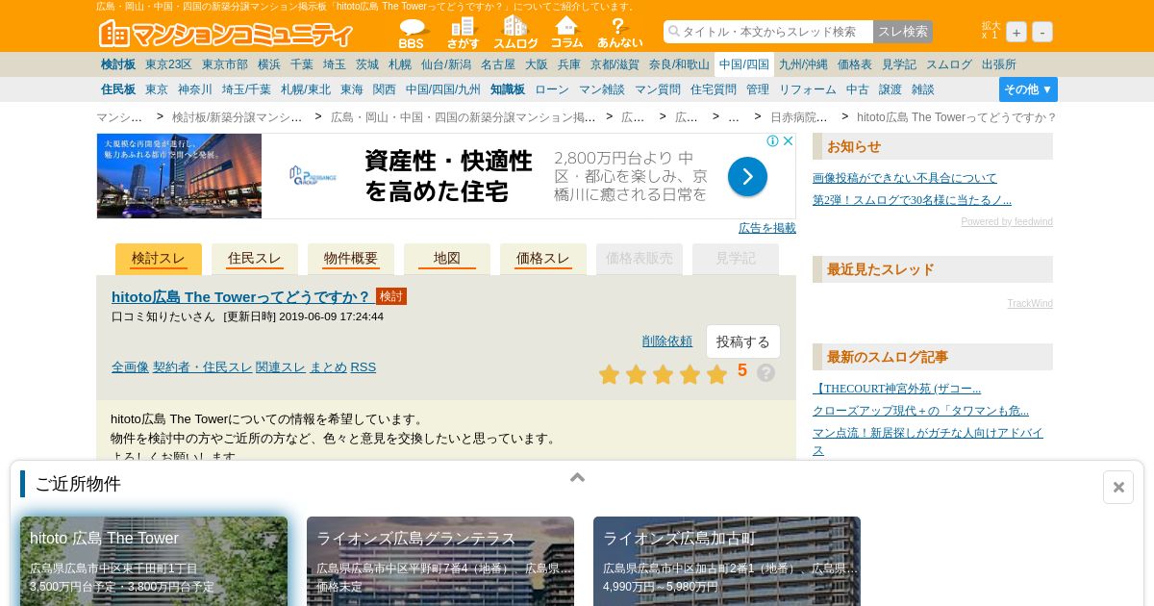Select 九州/沖縄 in 検討板 menu
The height and width of the screenshot is (606, 1154).
click(803, 64)
